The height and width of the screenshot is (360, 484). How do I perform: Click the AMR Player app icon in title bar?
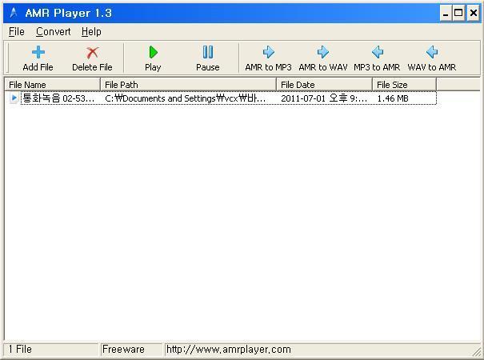pos(14,13)
